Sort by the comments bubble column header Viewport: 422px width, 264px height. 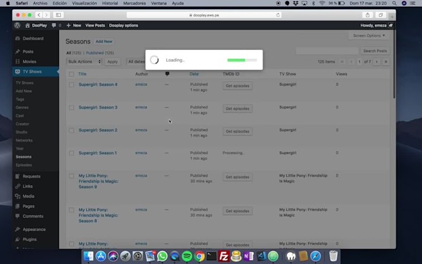coord(167,74)
